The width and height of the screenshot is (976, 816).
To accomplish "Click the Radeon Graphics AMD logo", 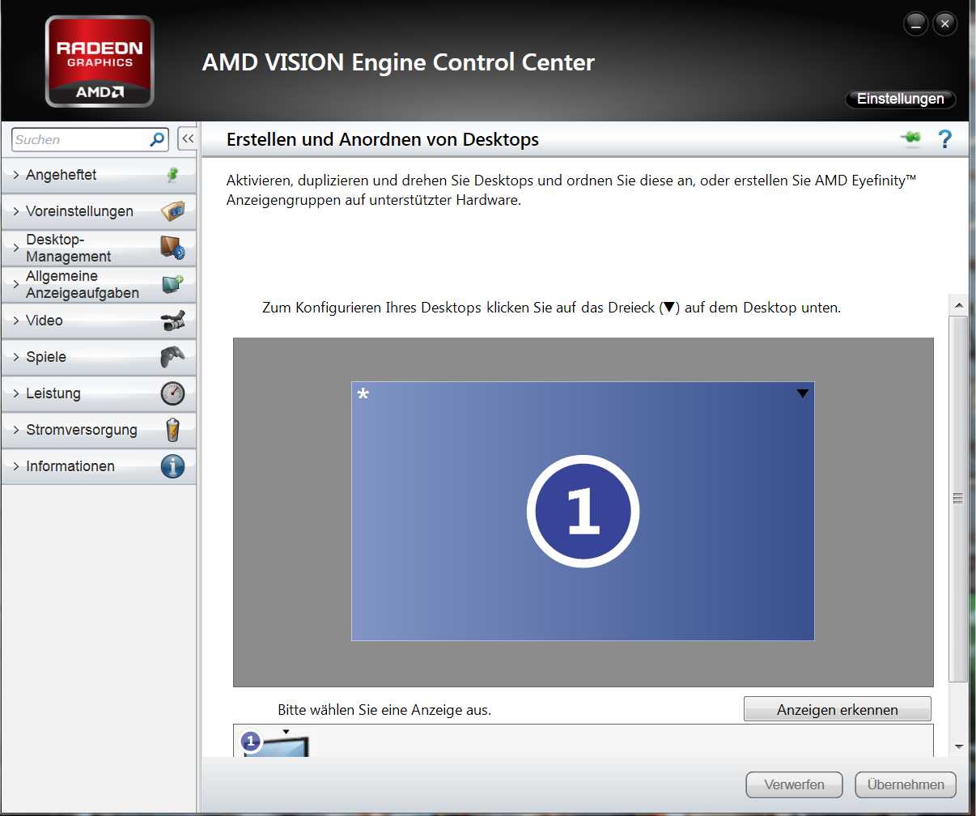I will tap(100, 62).
